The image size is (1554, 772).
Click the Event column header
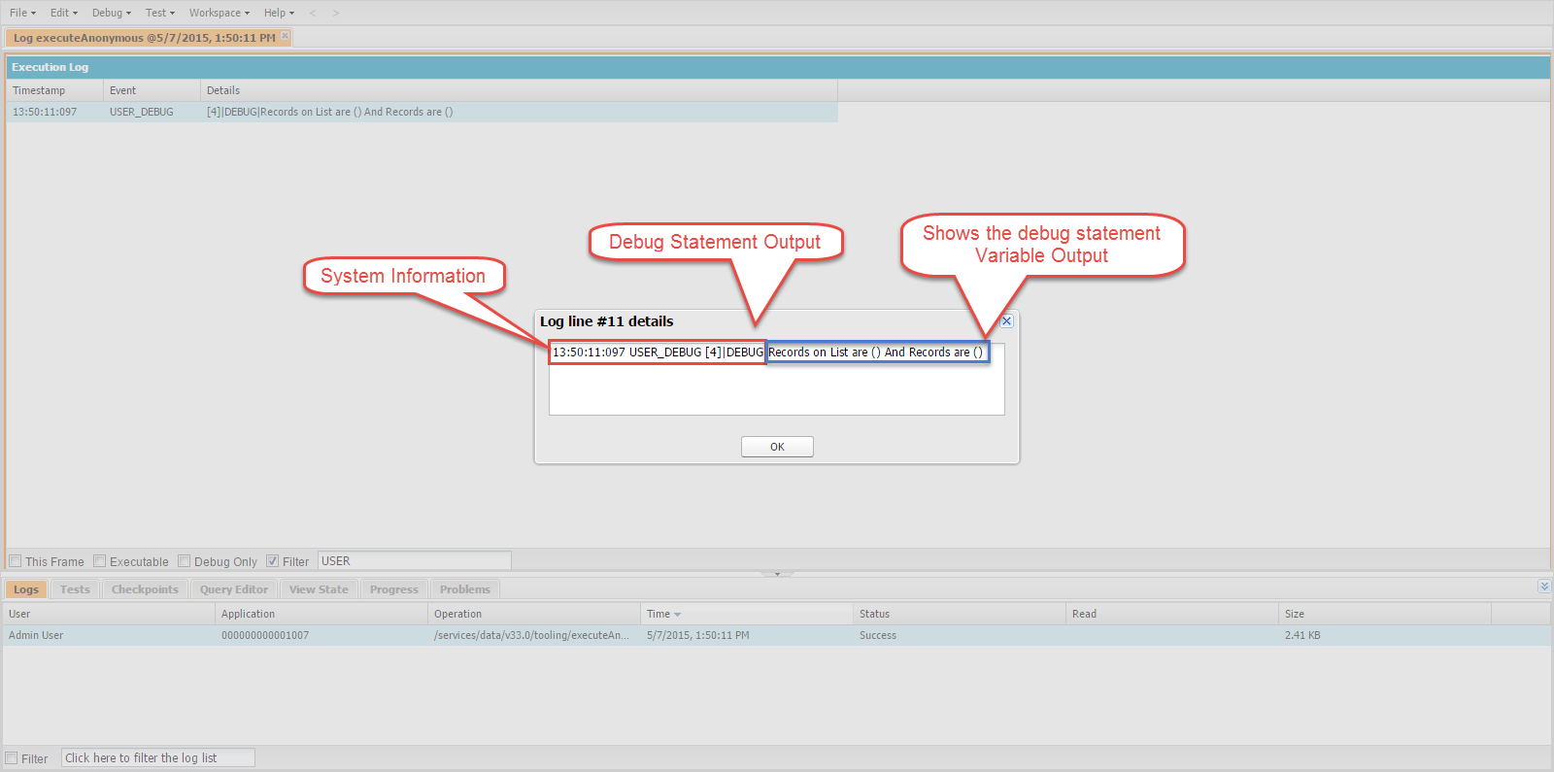(152, 90)
